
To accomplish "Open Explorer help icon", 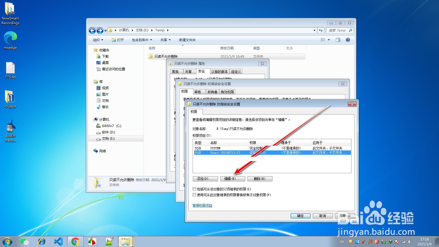I will [x=348, y=40].
